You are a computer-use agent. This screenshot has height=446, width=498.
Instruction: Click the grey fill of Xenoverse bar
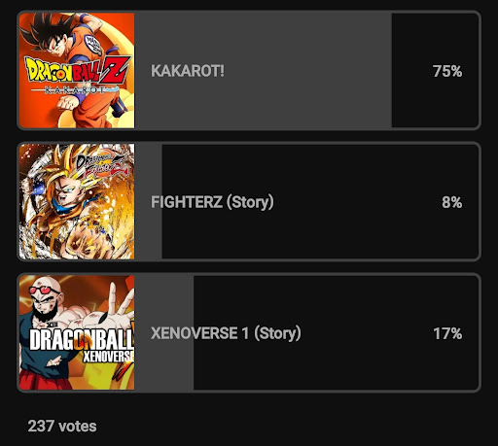(164, 332)
